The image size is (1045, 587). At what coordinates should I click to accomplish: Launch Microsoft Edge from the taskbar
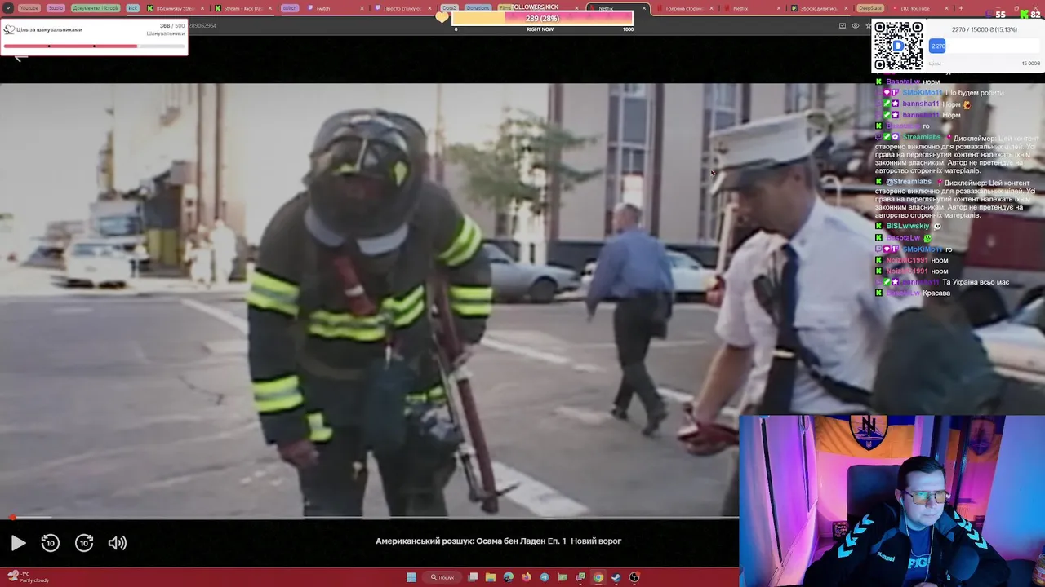coord(509,577)
